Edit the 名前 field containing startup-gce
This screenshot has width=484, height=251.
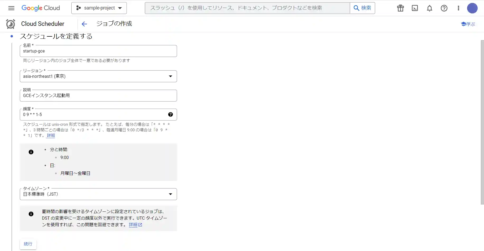coord(98,51)
